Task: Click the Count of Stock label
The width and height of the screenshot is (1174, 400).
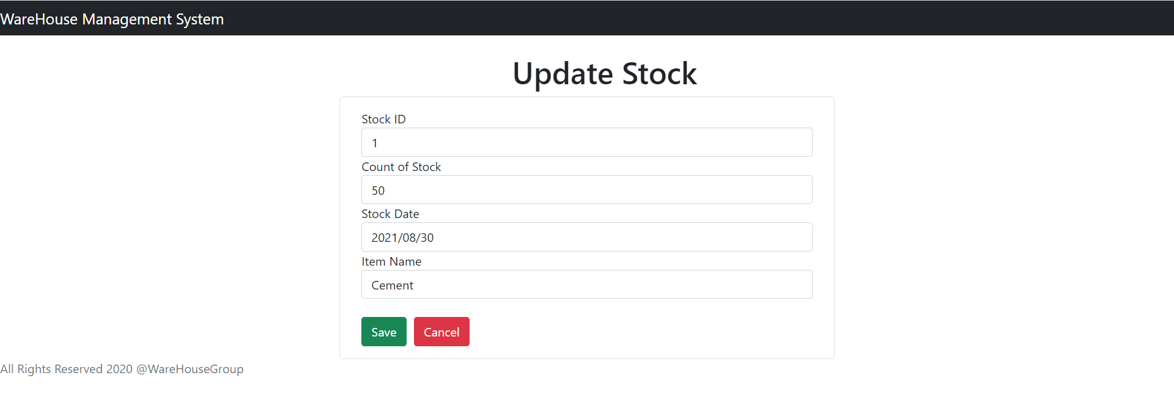Action: pos(401,166)
